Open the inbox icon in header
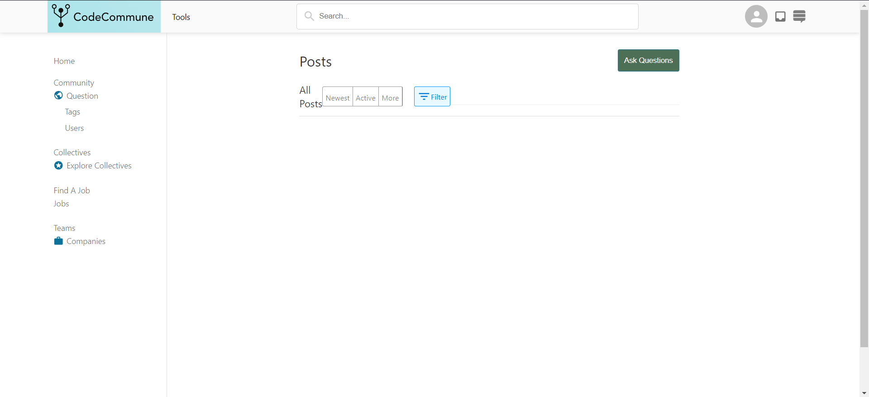The image size is (869, 397). point(780,17)
